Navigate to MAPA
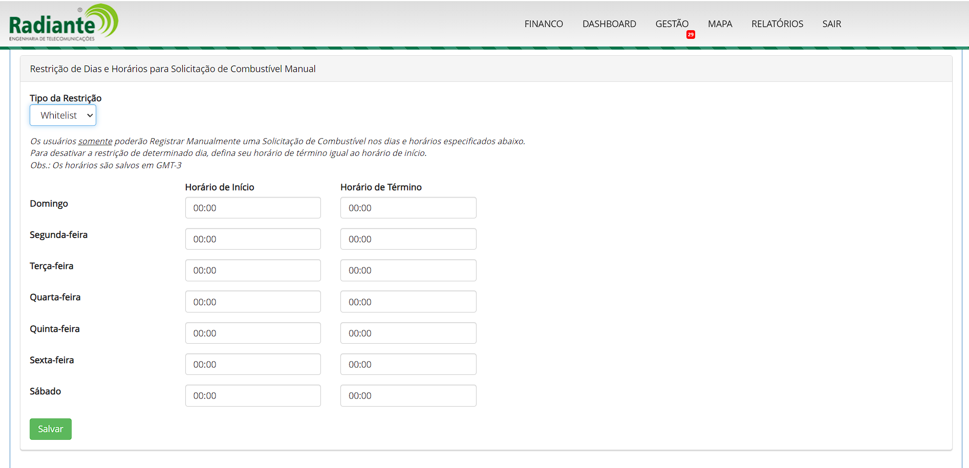Image resolution: width=969 pixels, height=468 pixels. pos(720,24)
